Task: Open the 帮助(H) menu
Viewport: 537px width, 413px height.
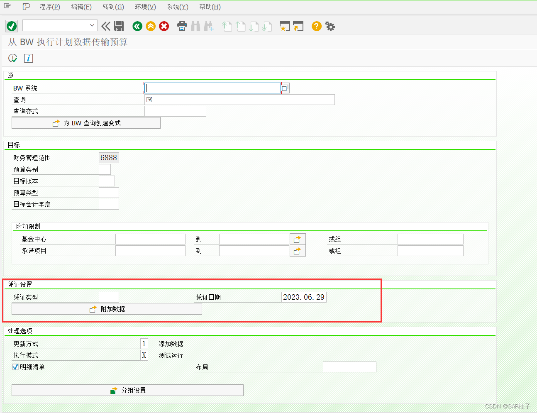Action: point(210,7)
